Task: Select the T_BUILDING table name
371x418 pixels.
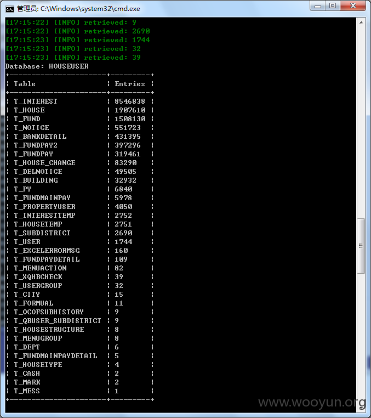Action: (36, 180)
